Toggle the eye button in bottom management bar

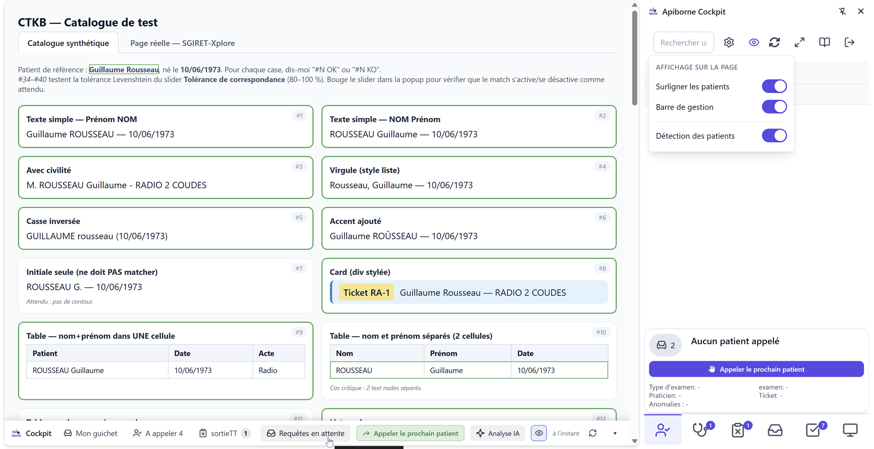(539, 433)
